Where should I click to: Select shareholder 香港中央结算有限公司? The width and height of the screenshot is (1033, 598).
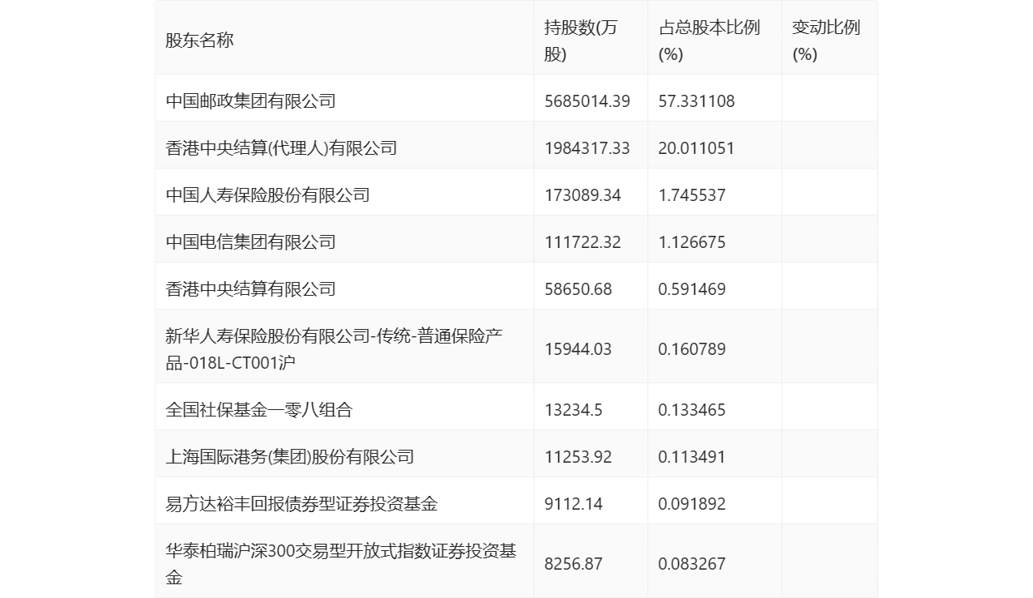coord(250,289)
